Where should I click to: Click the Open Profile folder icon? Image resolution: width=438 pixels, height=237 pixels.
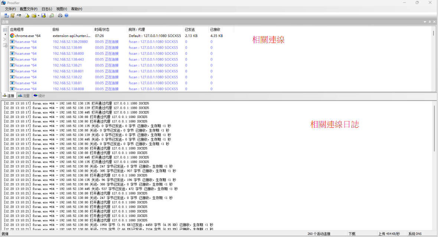click(34, 16)
